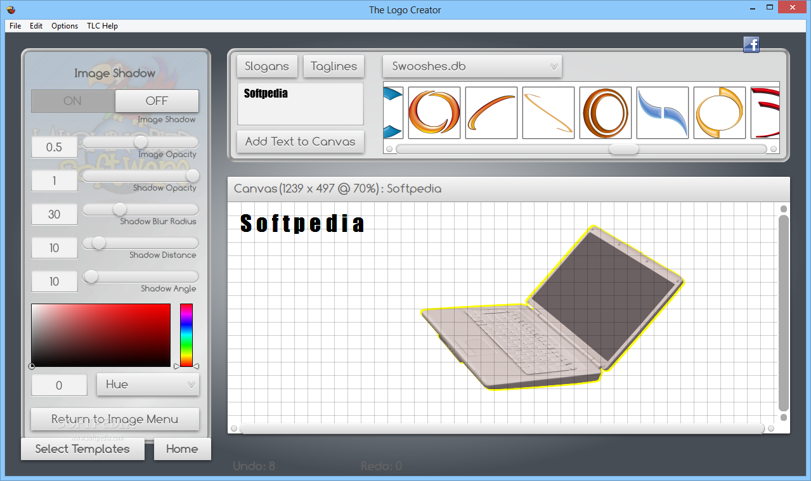The image size is (811, 481).
Task: Click the Redo: 0 counter text
Action: click(381, 466)
